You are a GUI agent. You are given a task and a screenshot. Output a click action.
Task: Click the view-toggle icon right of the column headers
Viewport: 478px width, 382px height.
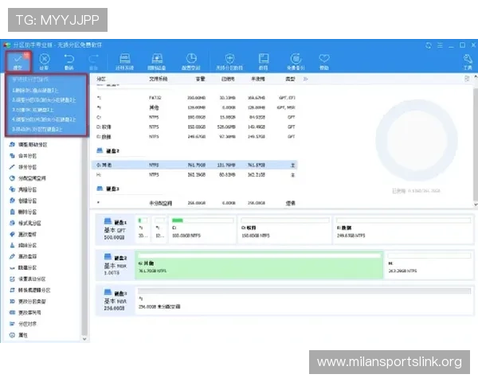click(467, 79)
